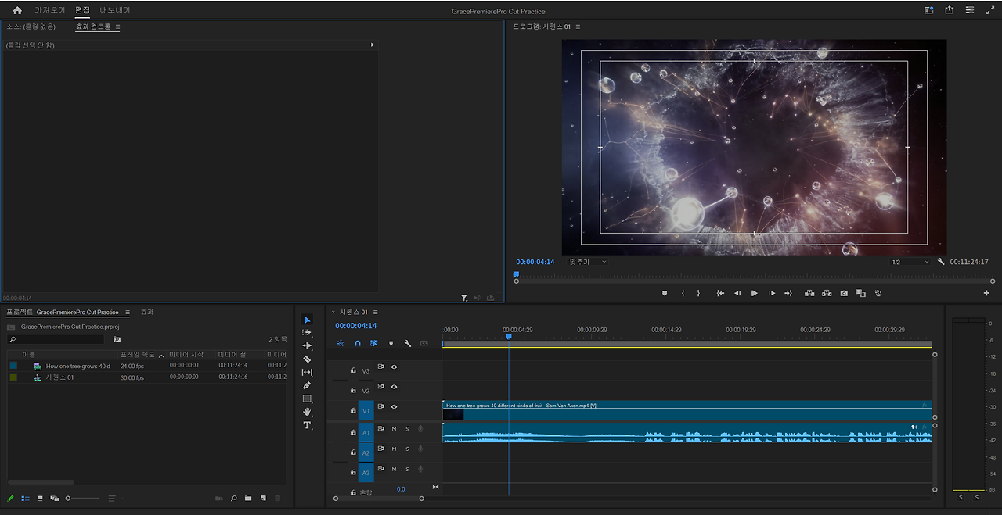Open the 효과 tab beside the Project panel
Image resolution: width=1002 pixels, height=515 pixels.
(146, 312)
